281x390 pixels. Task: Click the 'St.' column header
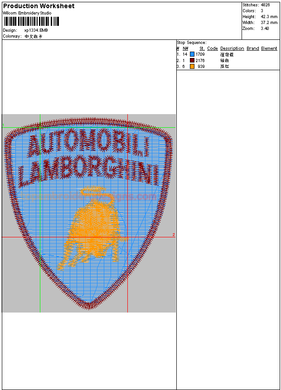202,48
